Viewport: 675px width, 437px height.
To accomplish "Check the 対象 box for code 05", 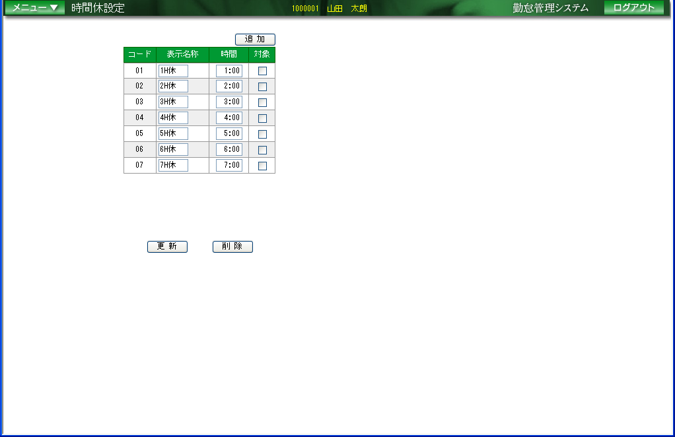I will (262, 134).
